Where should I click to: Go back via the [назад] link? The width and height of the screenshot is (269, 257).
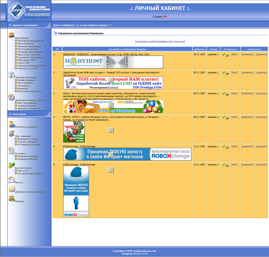pyautogui.click(x=139, y=42)
